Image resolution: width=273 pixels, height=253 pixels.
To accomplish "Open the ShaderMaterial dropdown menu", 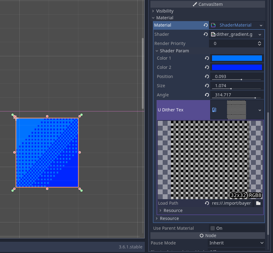I will pos(261,25).
